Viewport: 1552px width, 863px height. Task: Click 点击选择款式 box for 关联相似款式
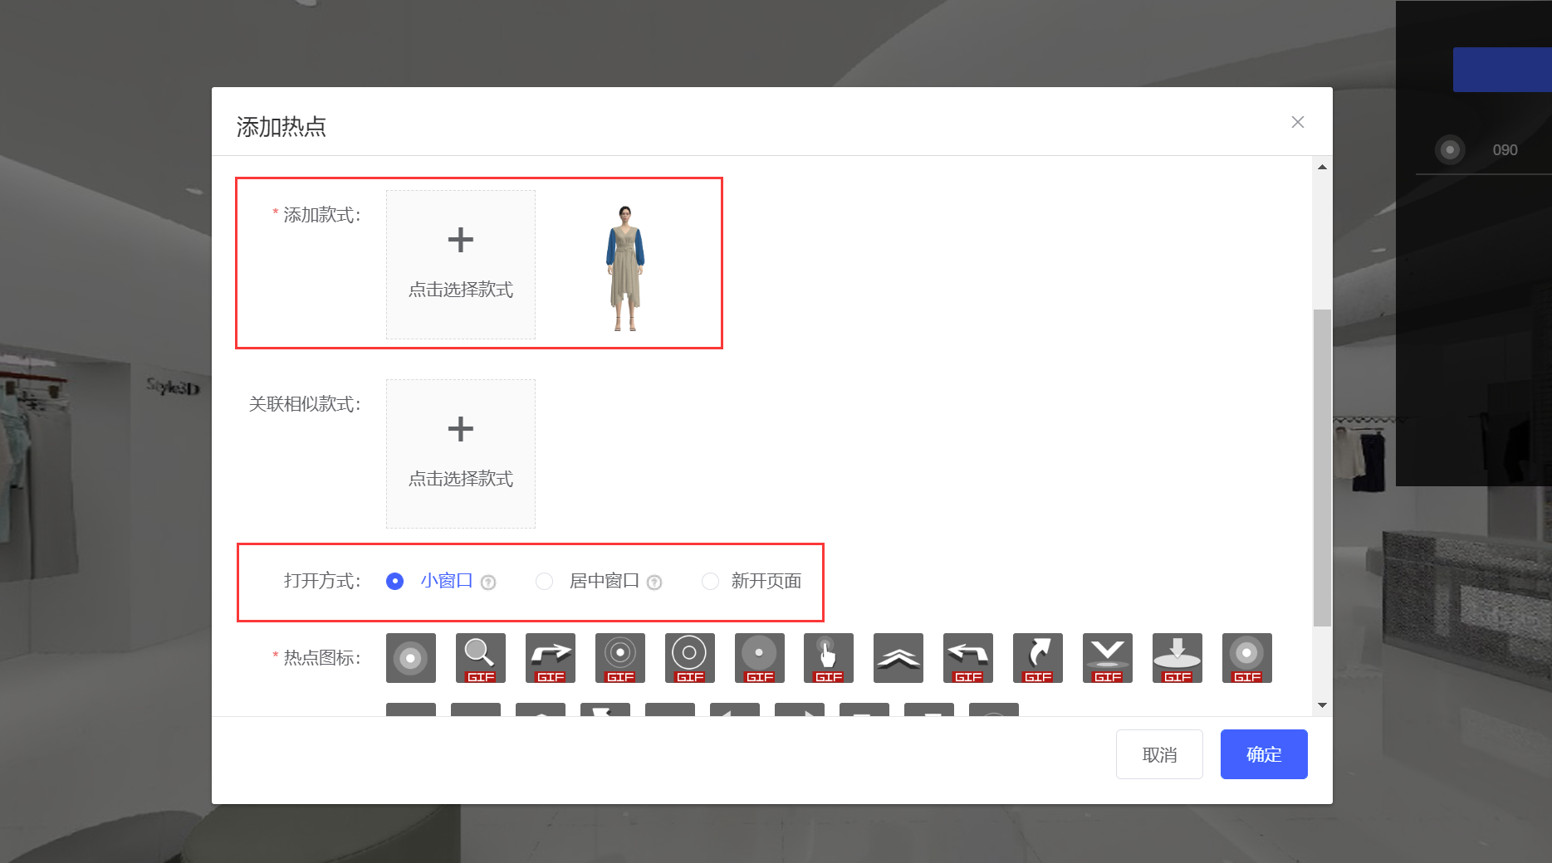pyautogui.click(x=461, y=454)
